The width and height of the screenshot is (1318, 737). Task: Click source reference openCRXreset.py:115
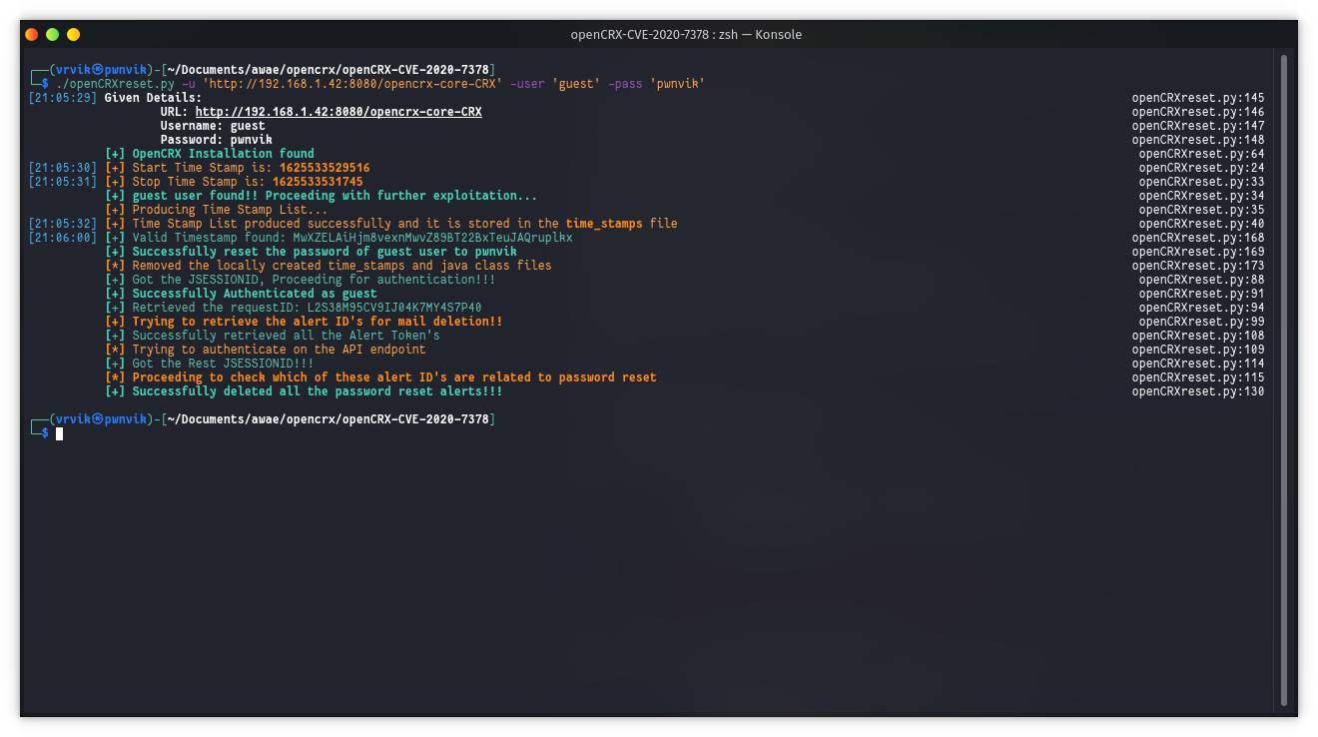click(x=1198, y=377)
